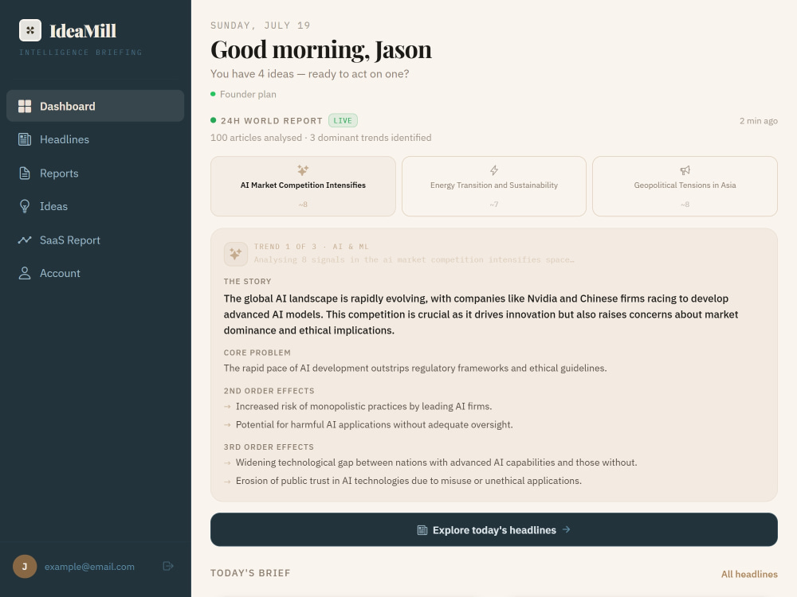
Task: Click the logout icon beside the email
Action: pos(168,566)
